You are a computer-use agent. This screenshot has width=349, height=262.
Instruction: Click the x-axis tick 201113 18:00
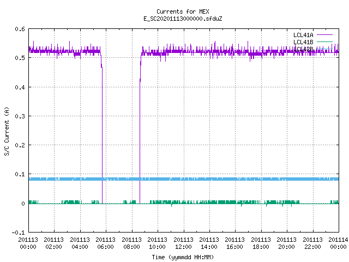point(261,243)
